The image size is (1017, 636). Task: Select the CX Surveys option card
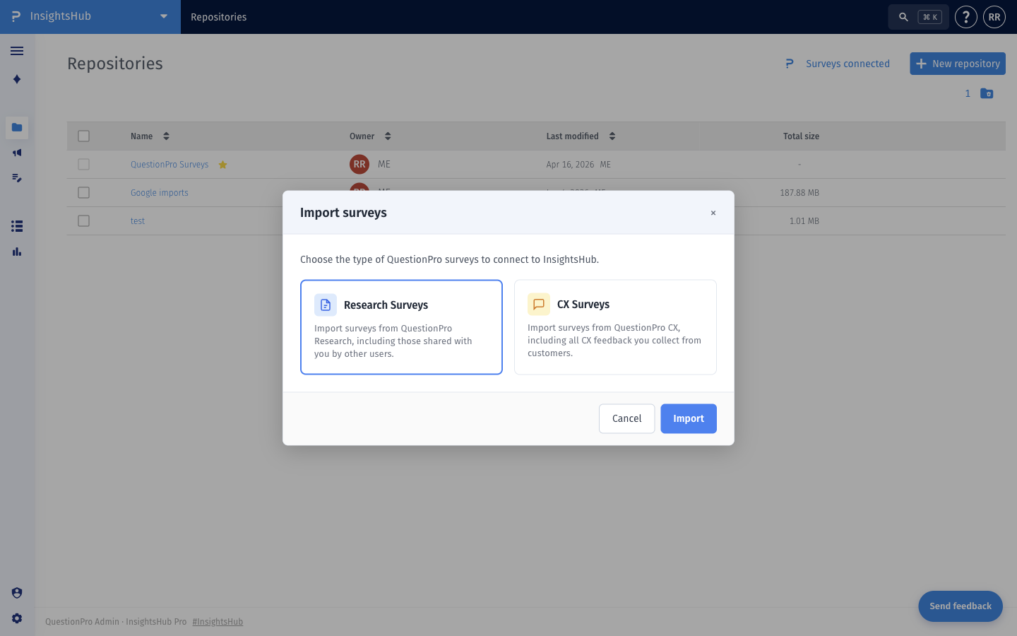pos(615,327)
